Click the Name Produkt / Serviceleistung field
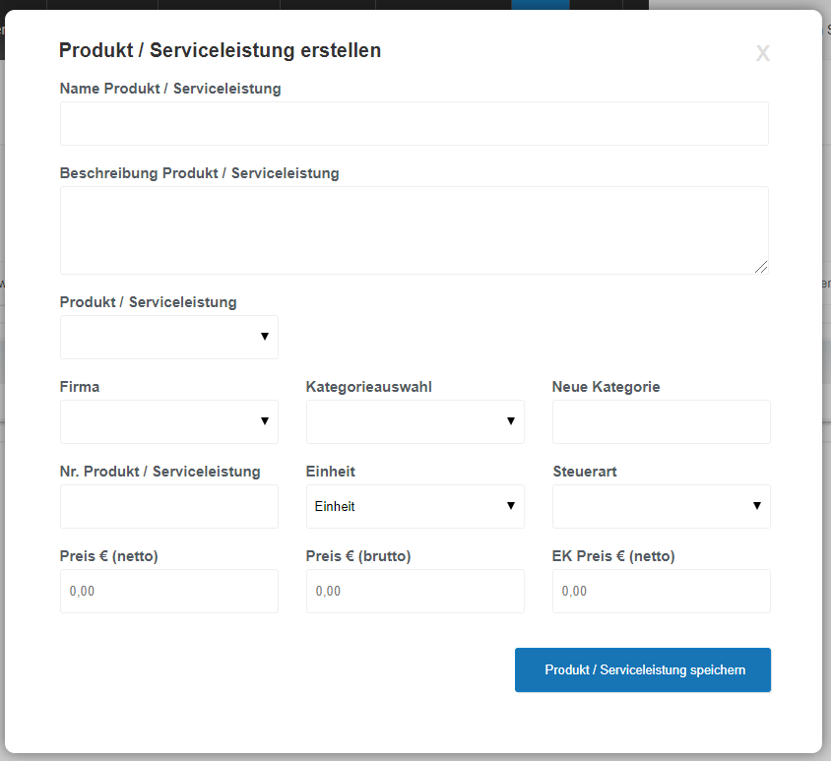831x761 pixels. click(414, 123)
